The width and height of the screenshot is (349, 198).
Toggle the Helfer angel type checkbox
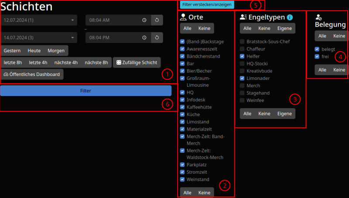point(242,56)
